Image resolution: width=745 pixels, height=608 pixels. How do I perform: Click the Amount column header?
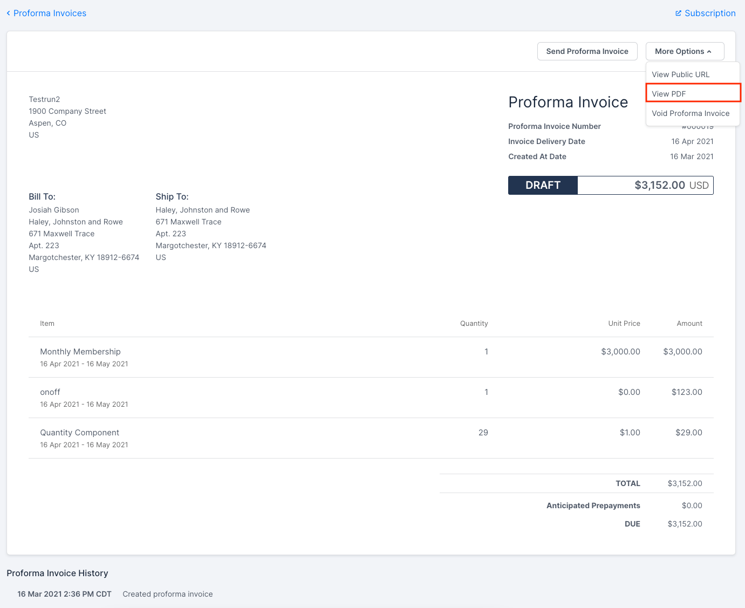689,324
